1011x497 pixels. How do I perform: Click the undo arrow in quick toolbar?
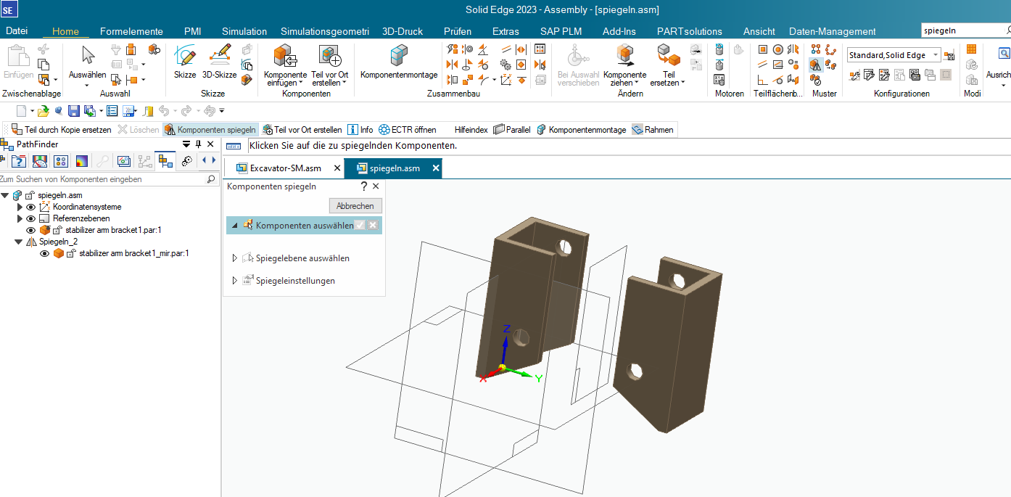pos(164,111)
